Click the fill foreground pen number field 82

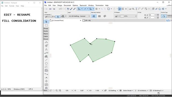coord(152,15)
